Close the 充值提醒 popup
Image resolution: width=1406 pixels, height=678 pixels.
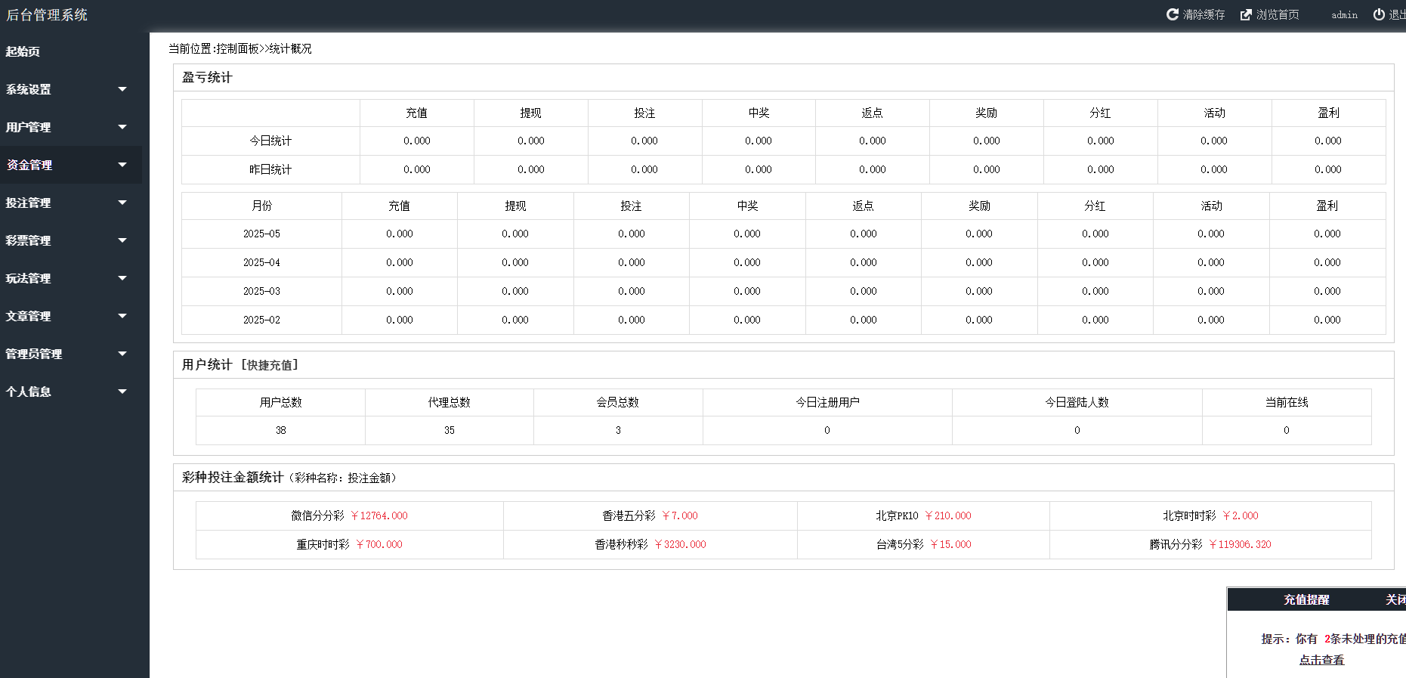(1395, 599)
